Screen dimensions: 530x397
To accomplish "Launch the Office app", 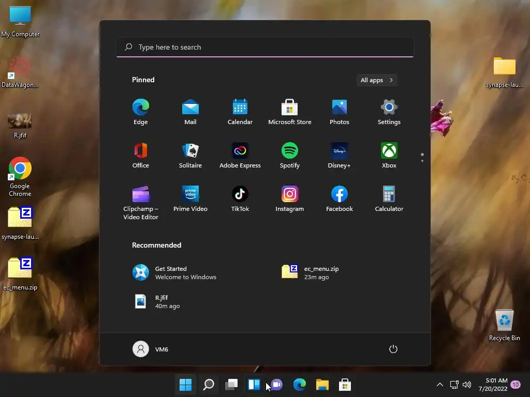I will point(141,155).
